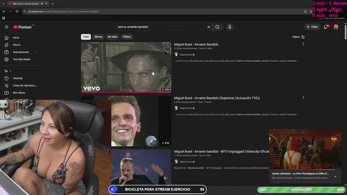Open the MTV Unplugged video thumbnail

click(x=141, y=167)
